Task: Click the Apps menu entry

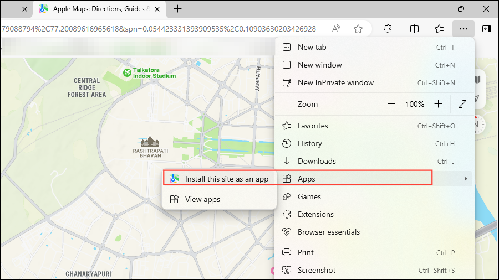Action: [x=374, y=179]
